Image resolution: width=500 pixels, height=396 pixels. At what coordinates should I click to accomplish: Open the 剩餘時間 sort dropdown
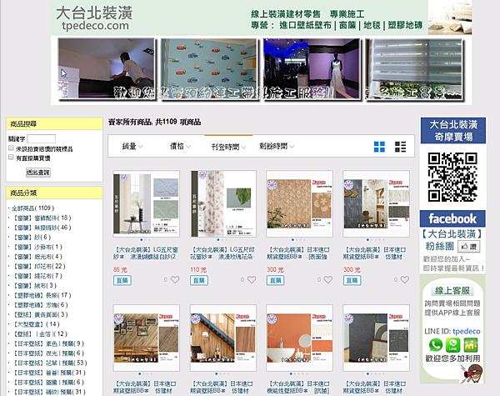point(277,147)
